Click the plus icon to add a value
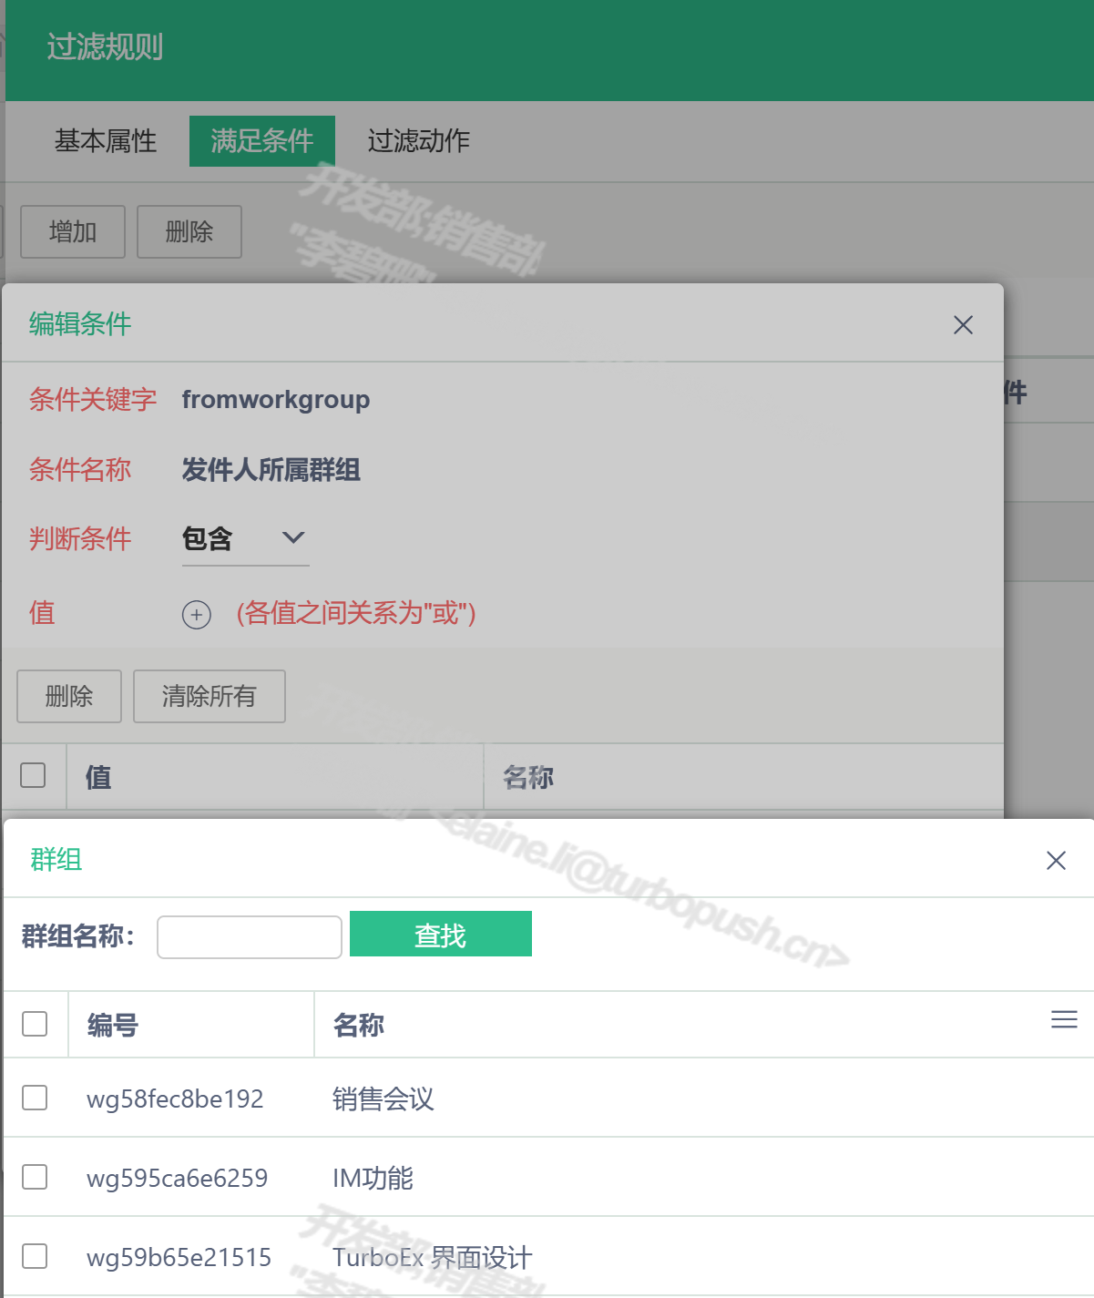 196,615
